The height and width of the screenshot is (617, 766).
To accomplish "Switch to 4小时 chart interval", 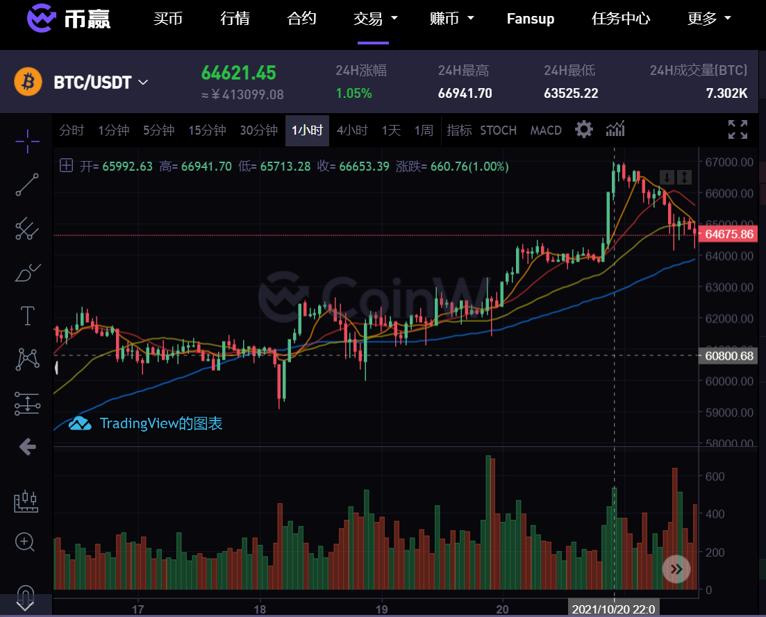I will pos(352,130).
